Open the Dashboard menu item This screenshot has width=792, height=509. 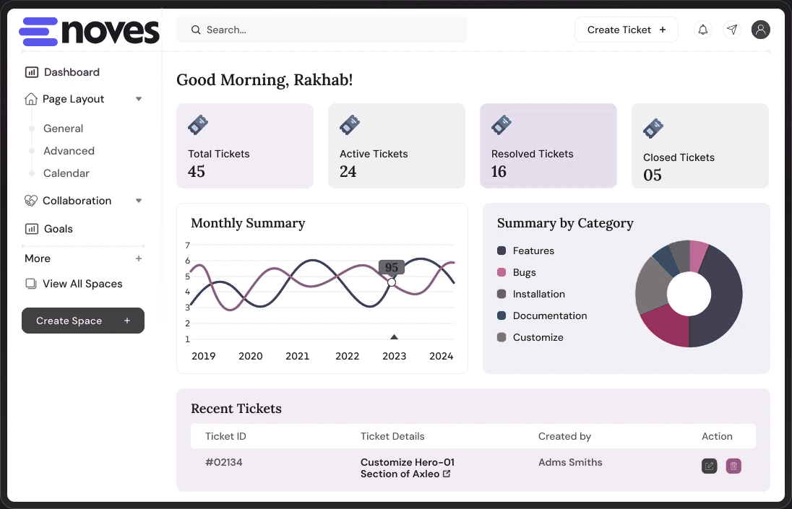coord(71,72)
